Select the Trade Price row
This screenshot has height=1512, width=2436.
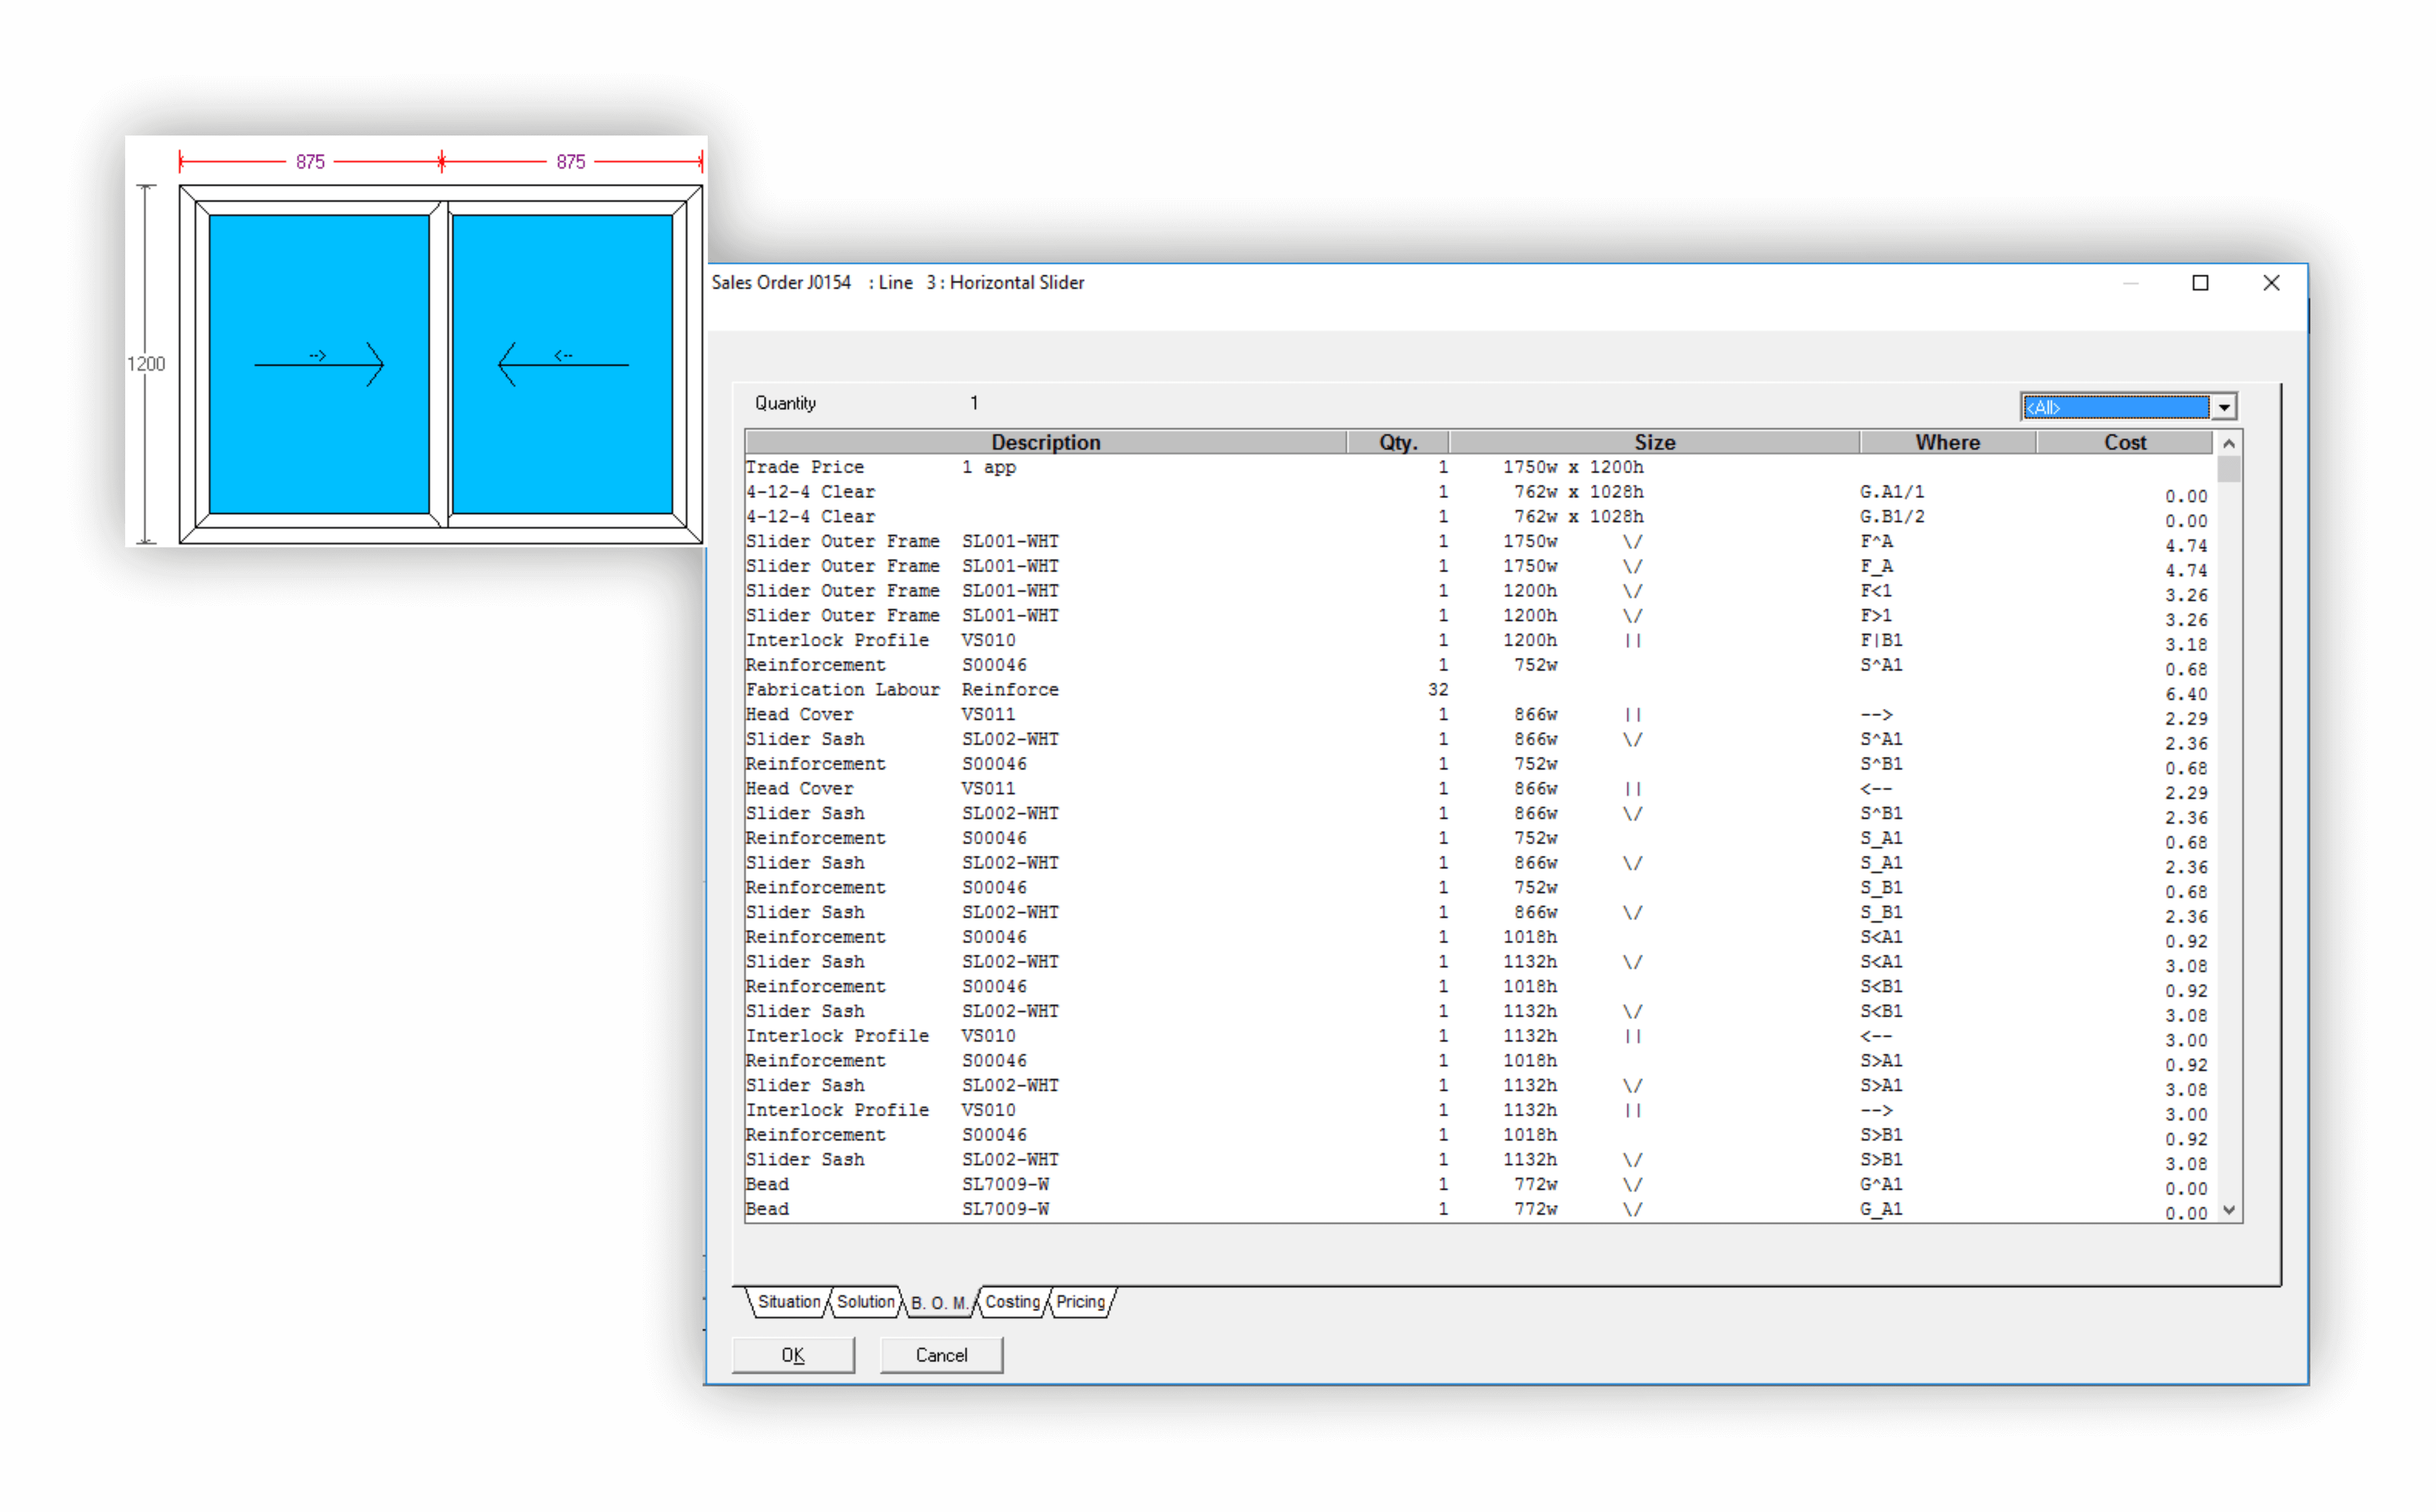click(x=805, y=467)
